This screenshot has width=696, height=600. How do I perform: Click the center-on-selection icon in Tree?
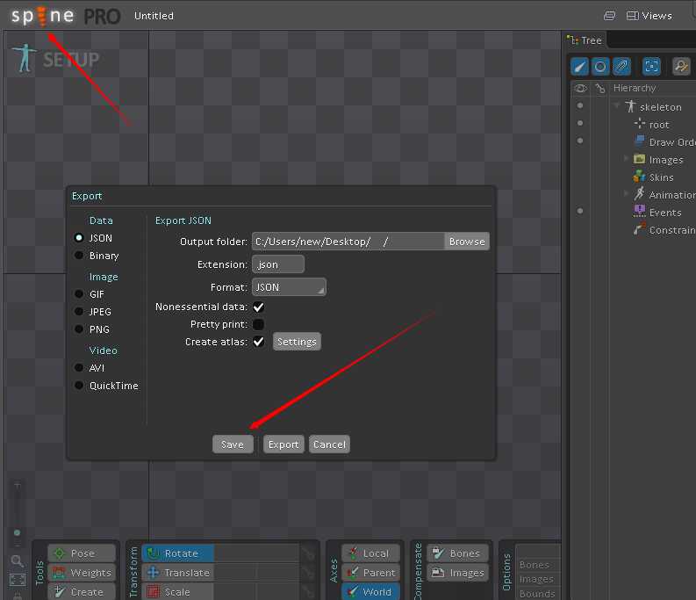pyautogui.click(x=651, y=67)
